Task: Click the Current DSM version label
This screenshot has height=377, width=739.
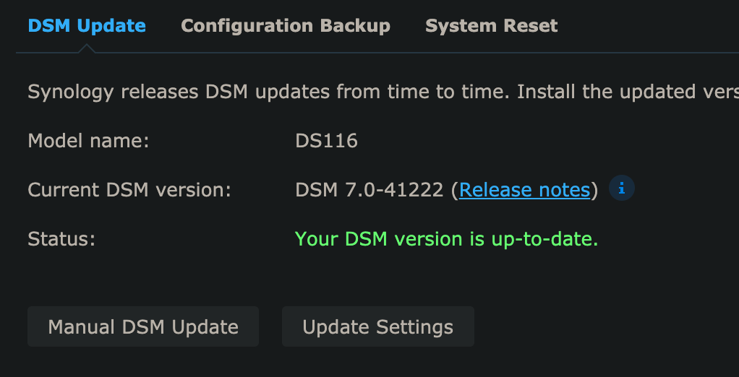Action: 129,190
